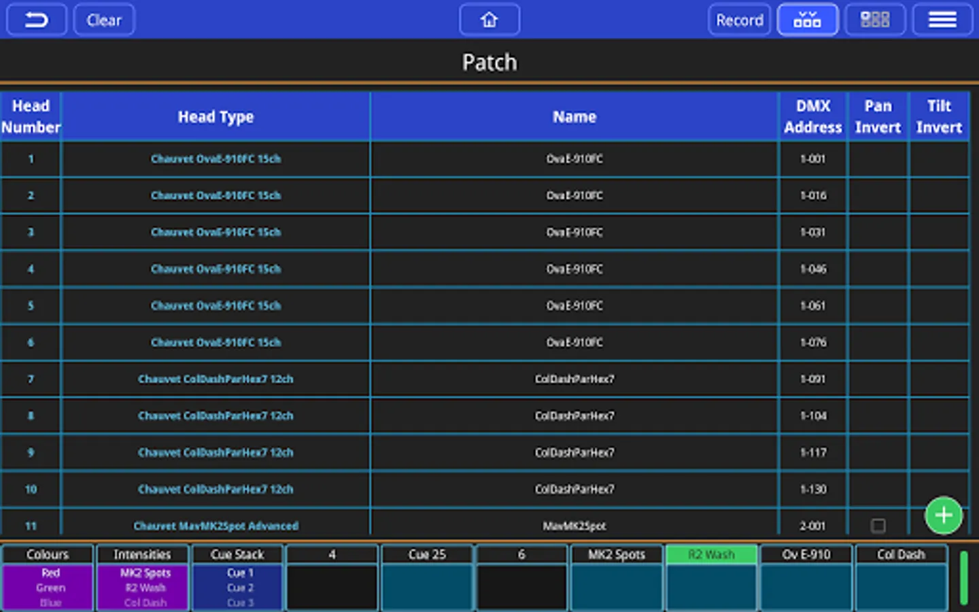
Task: Open the hamburger menu
Action: coord(942,20)
